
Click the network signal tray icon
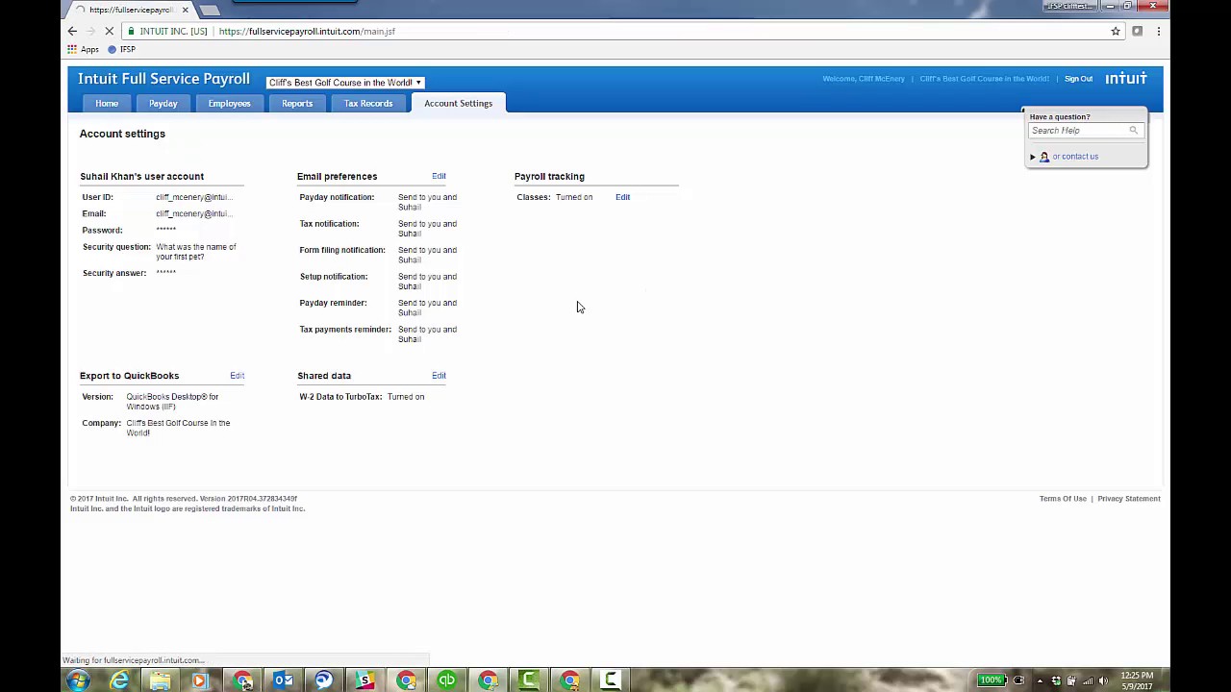tap(1088, 681)
